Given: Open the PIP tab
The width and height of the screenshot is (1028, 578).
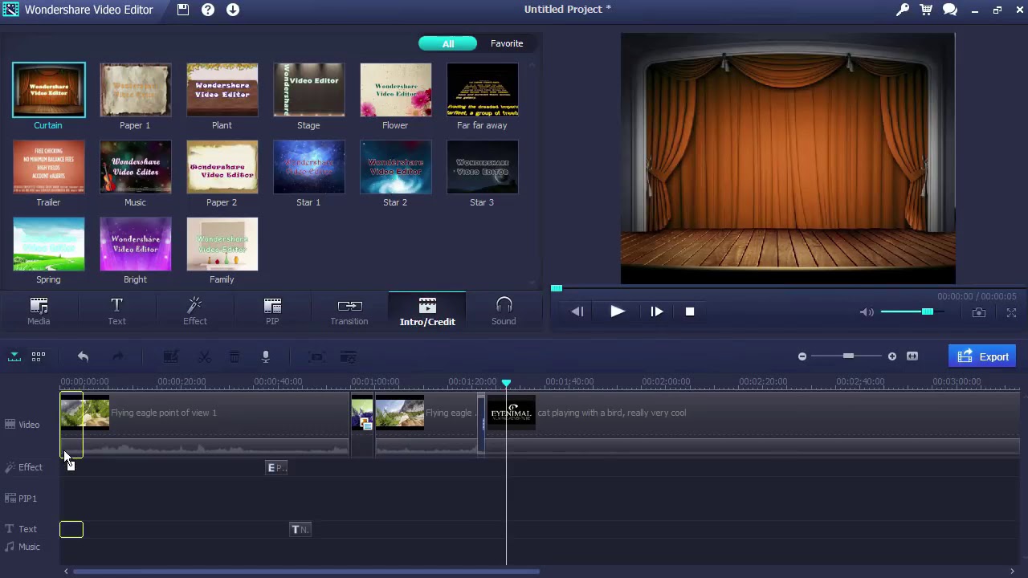Looking at the screenshot, I should tap(272, 311).
